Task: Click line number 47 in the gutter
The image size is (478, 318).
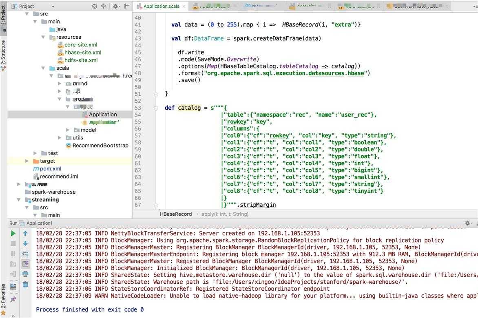Action: coord(138,66)
